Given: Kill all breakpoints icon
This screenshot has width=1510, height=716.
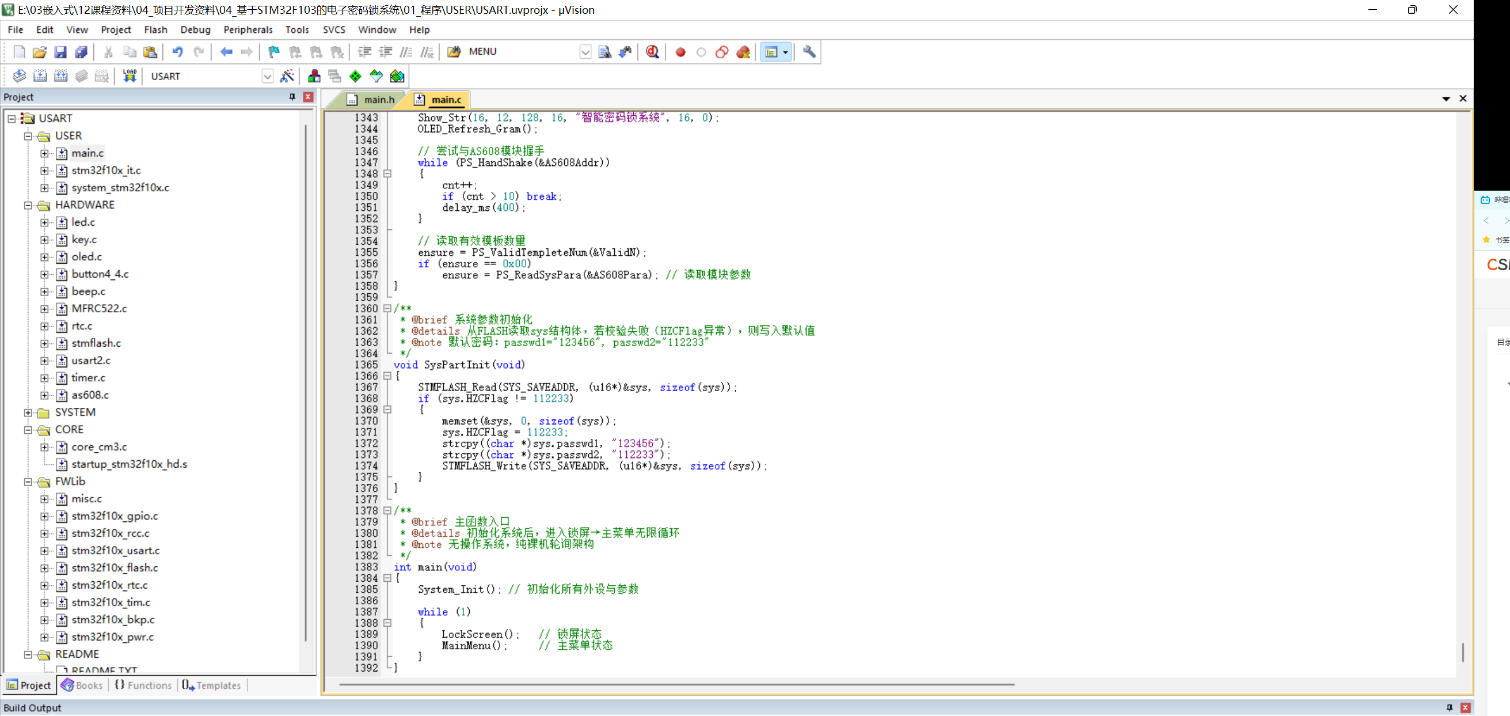Looking at the screenshot, I should pyautogui.click(x=743, y=52).
